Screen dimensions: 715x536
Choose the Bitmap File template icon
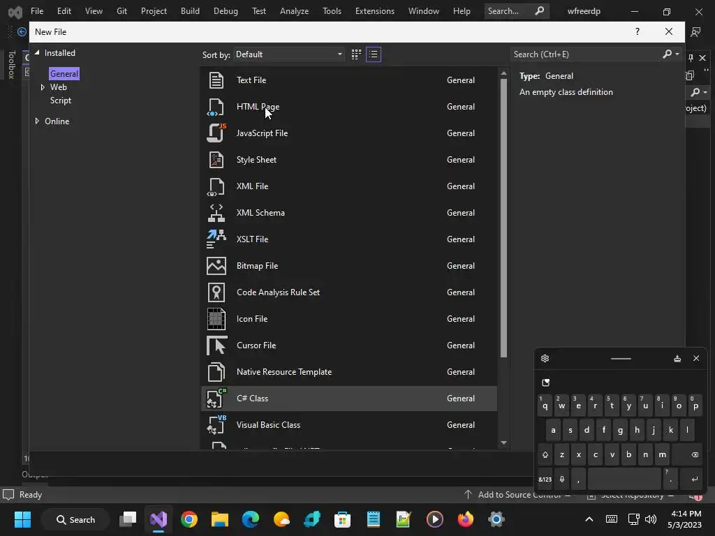pos(216,266)
